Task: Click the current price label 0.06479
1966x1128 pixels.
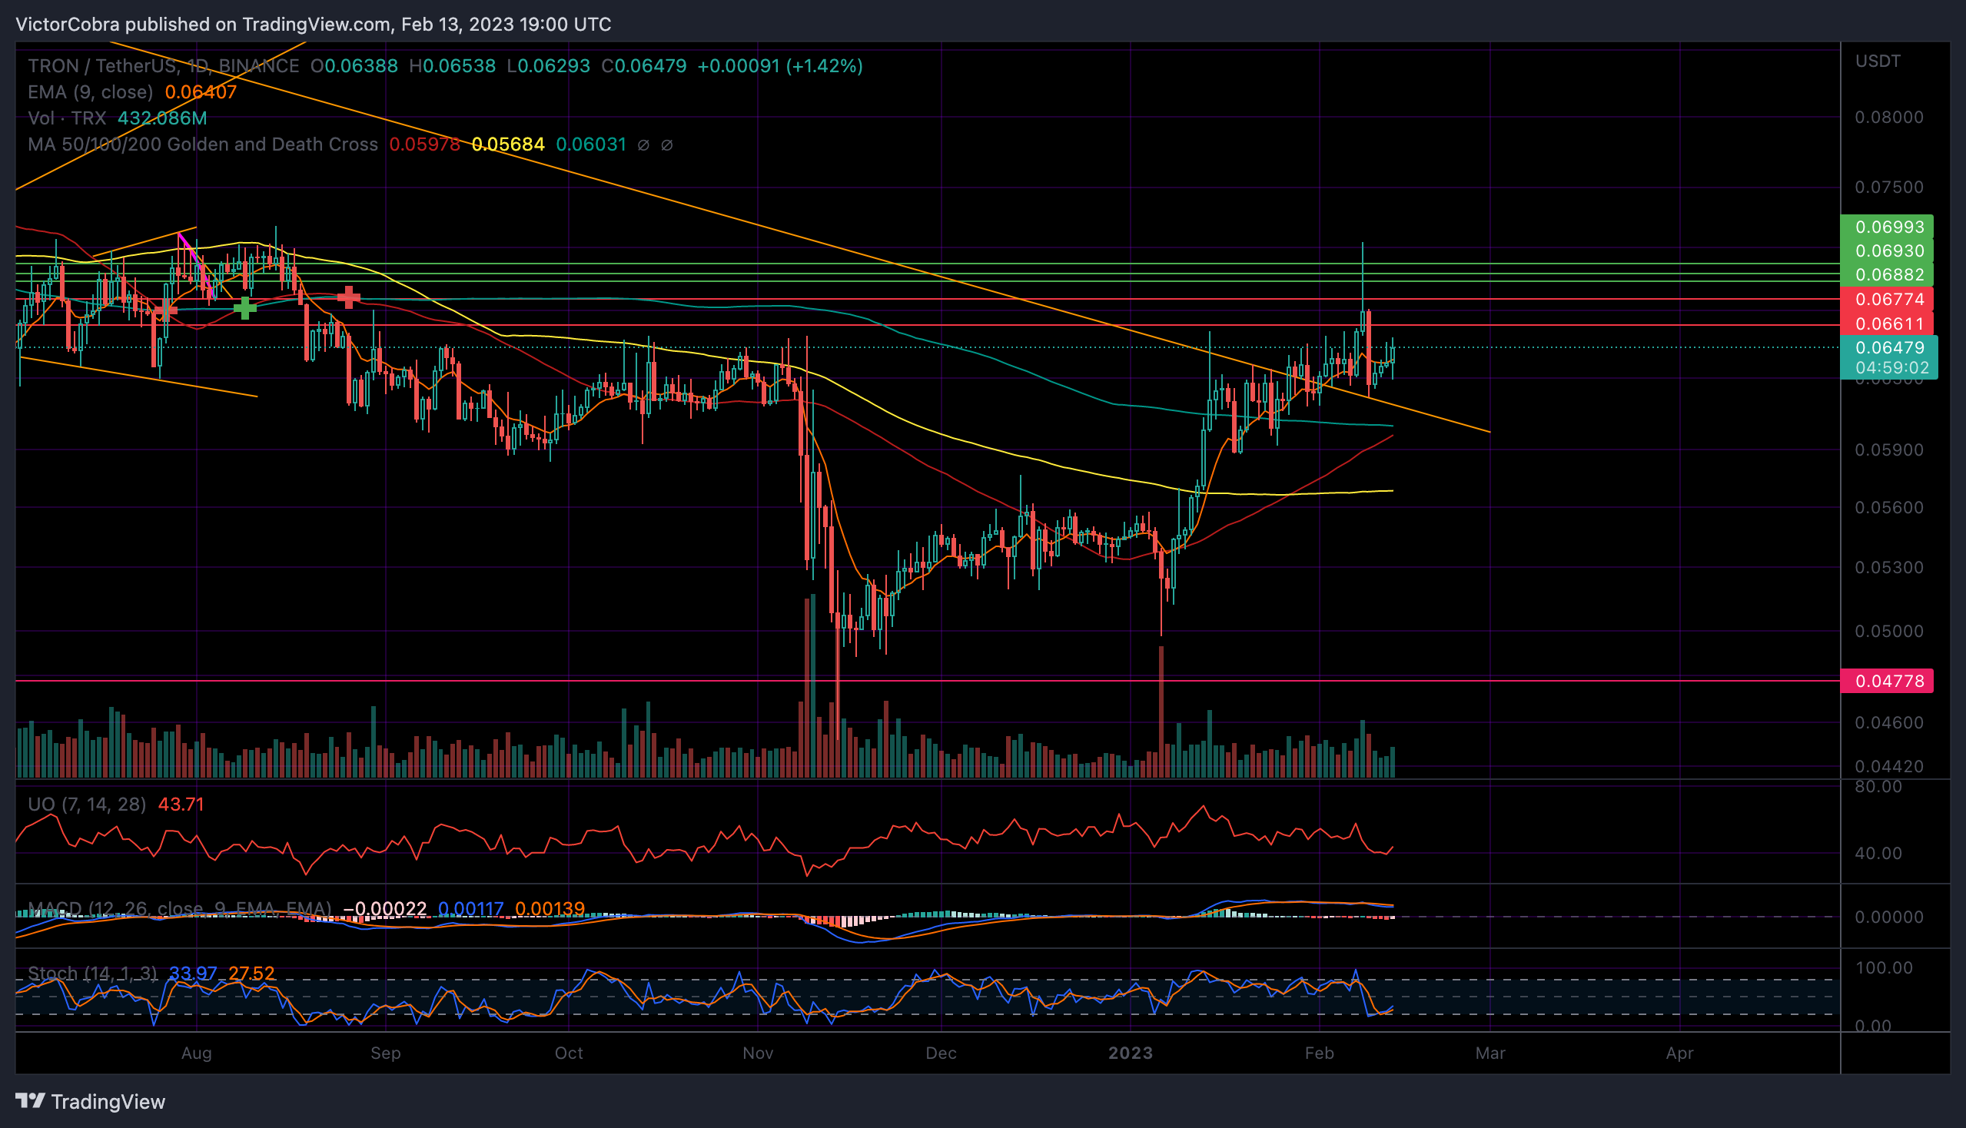Action: click(1889, 348)
